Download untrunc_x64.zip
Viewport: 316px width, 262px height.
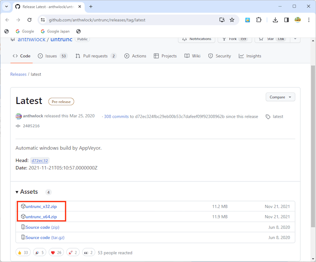[41, 217]
